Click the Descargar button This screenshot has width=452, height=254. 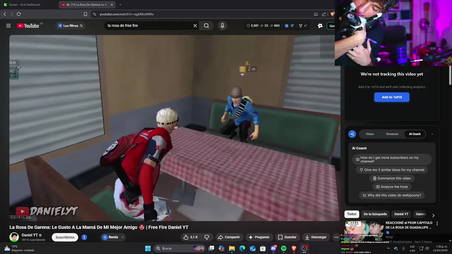(316, 237)
